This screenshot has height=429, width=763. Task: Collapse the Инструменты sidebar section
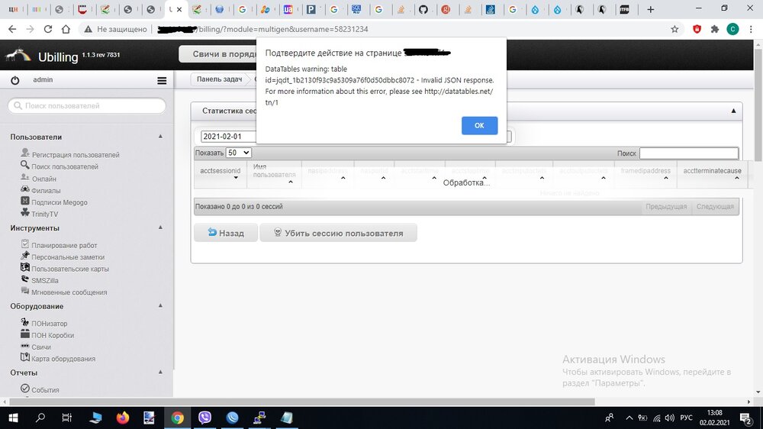pyautogui.click(x=160, y=227)
